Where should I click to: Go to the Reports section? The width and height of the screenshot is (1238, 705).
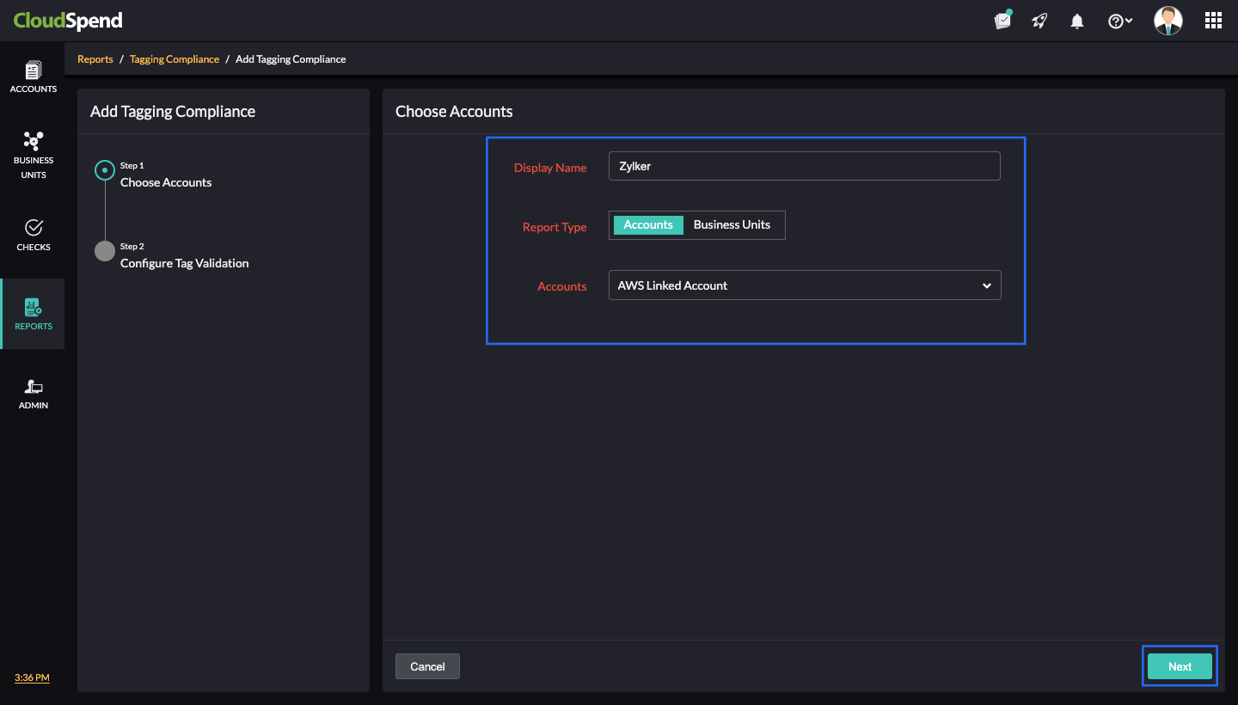(x=33, y=314)
